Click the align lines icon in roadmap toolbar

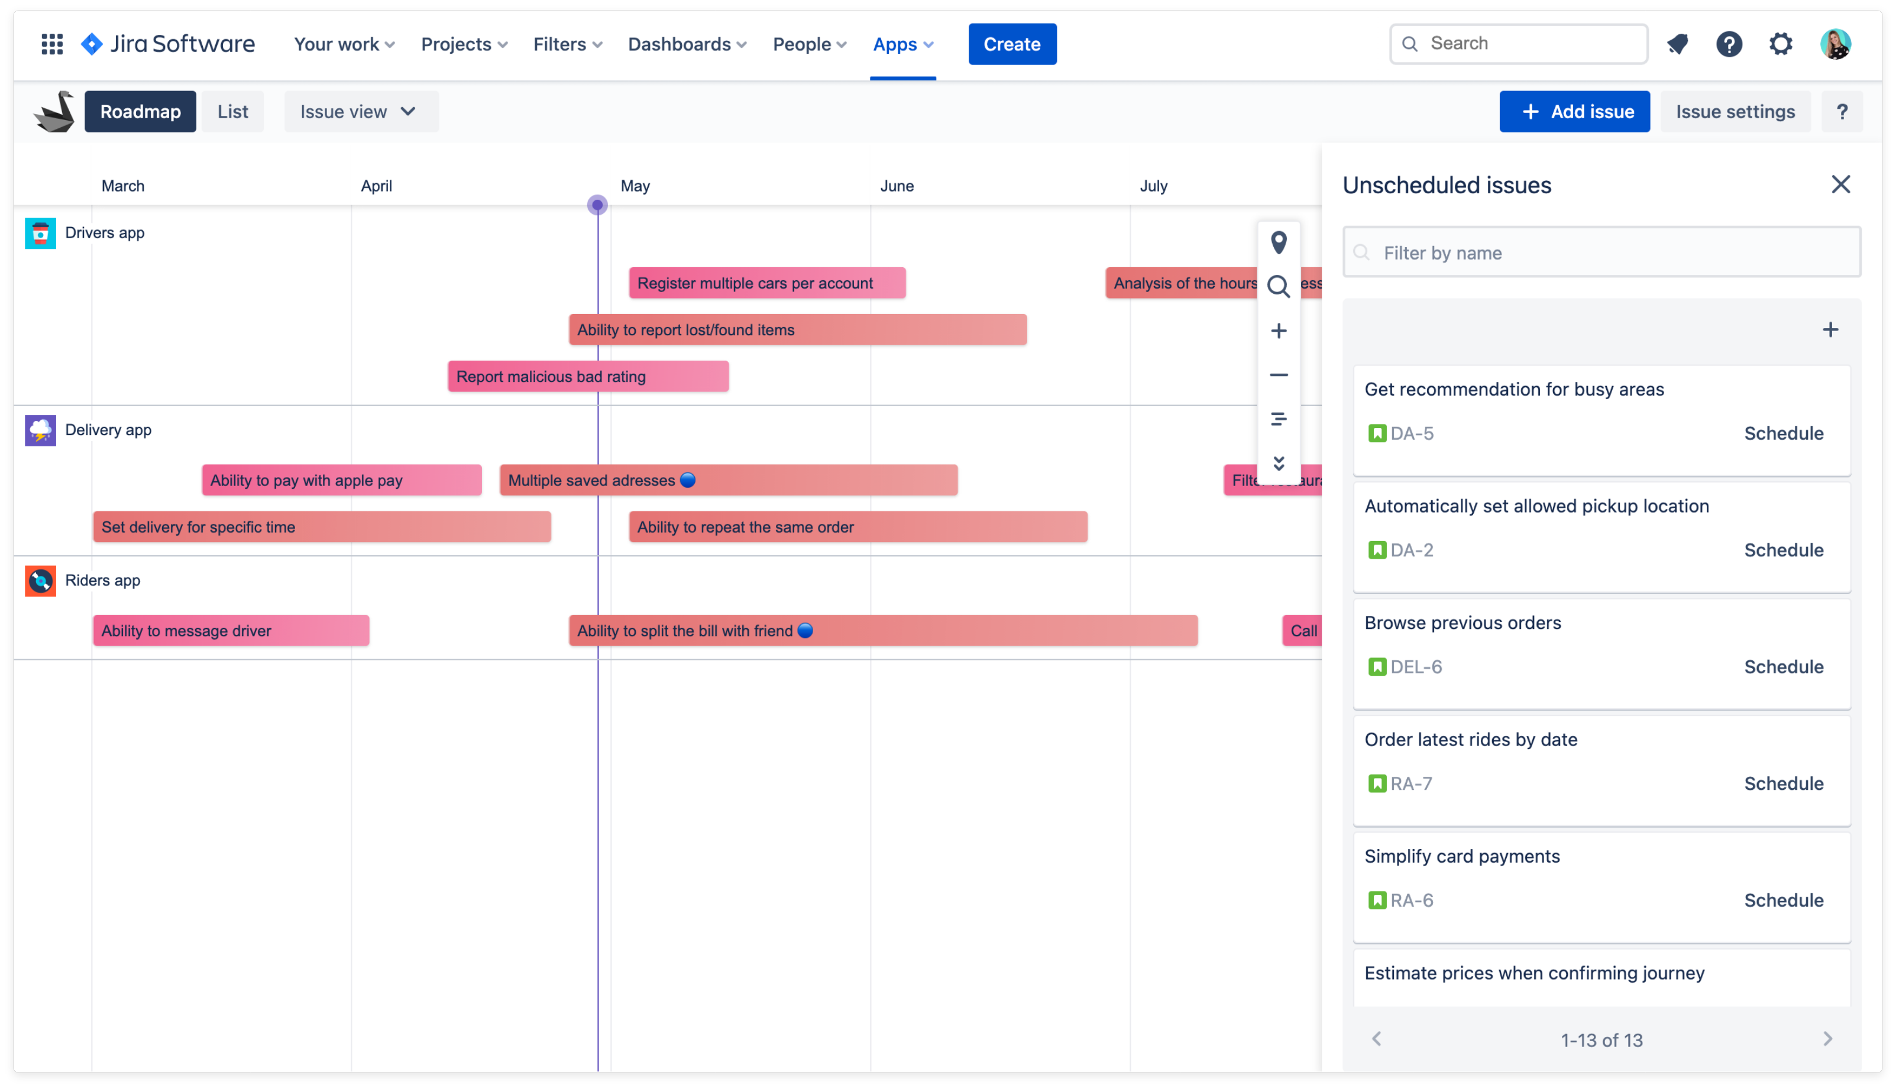click(x=1278, y=419)
